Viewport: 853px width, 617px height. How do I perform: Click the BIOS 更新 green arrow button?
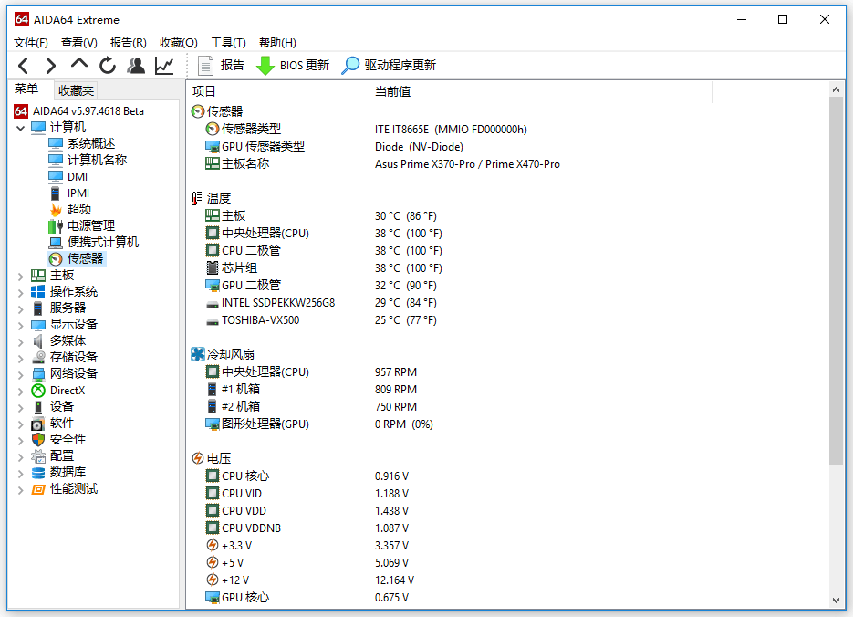click(292, 66)
